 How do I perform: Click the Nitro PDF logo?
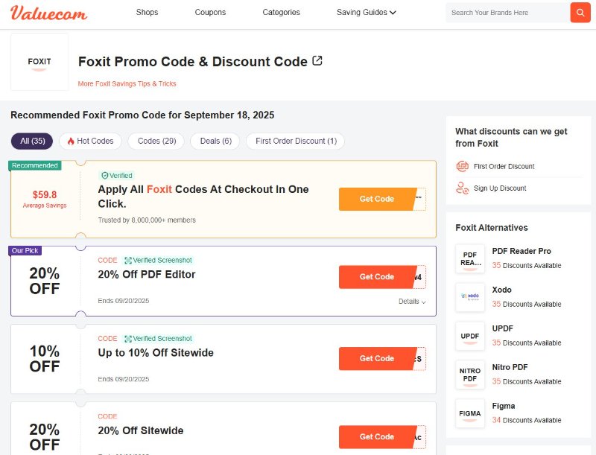pyautogui.click(x=470, y=375)
